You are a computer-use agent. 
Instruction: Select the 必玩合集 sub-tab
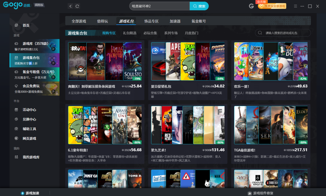[x=150, y=33]
